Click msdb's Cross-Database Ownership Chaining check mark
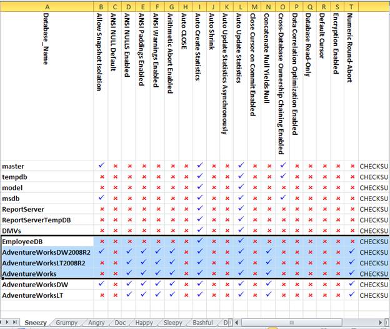390x329 pixels. click(283, 197)
